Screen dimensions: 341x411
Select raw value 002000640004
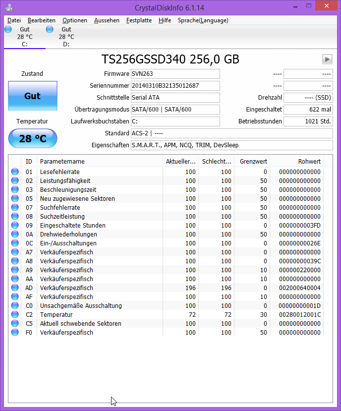click(299, 288)
